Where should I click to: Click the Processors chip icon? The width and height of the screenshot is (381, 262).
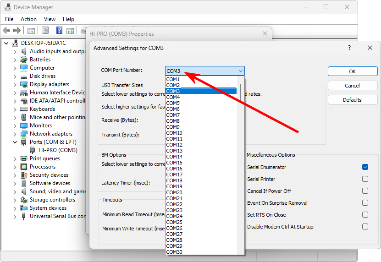click(24, 167)
